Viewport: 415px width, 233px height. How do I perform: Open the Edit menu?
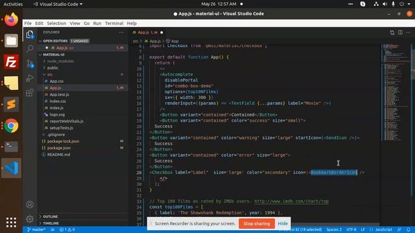pos(39,23)
